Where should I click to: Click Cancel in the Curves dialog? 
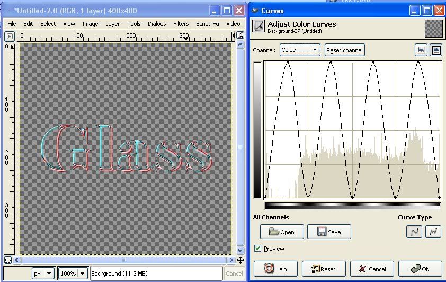coord(372,269)
